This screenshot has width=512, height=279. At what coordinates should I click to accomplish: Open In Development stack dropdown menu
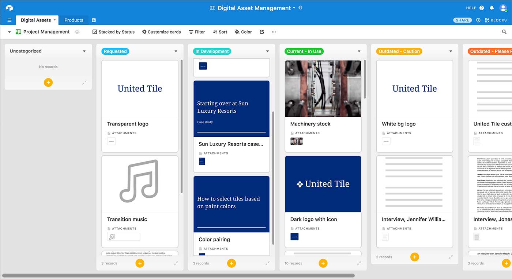pos(267,51)
